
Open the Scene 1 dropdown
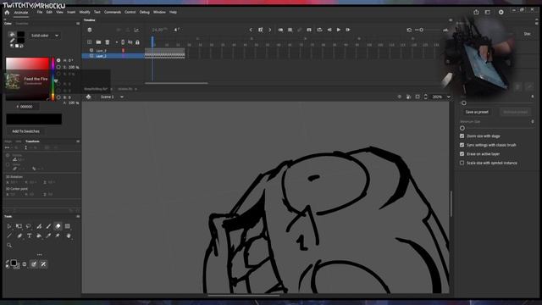pyautogui.click(x=122, y=97)
